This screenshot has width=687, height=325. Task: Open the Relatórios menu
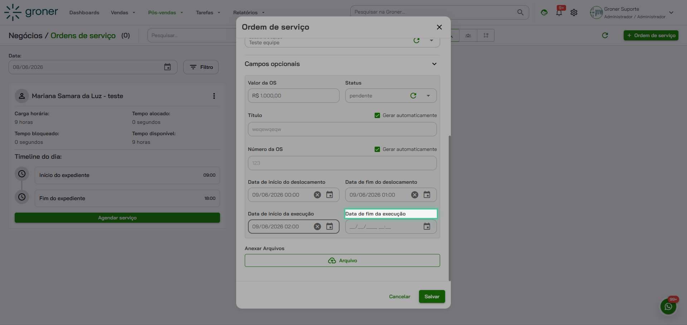(x=249, y=12)
